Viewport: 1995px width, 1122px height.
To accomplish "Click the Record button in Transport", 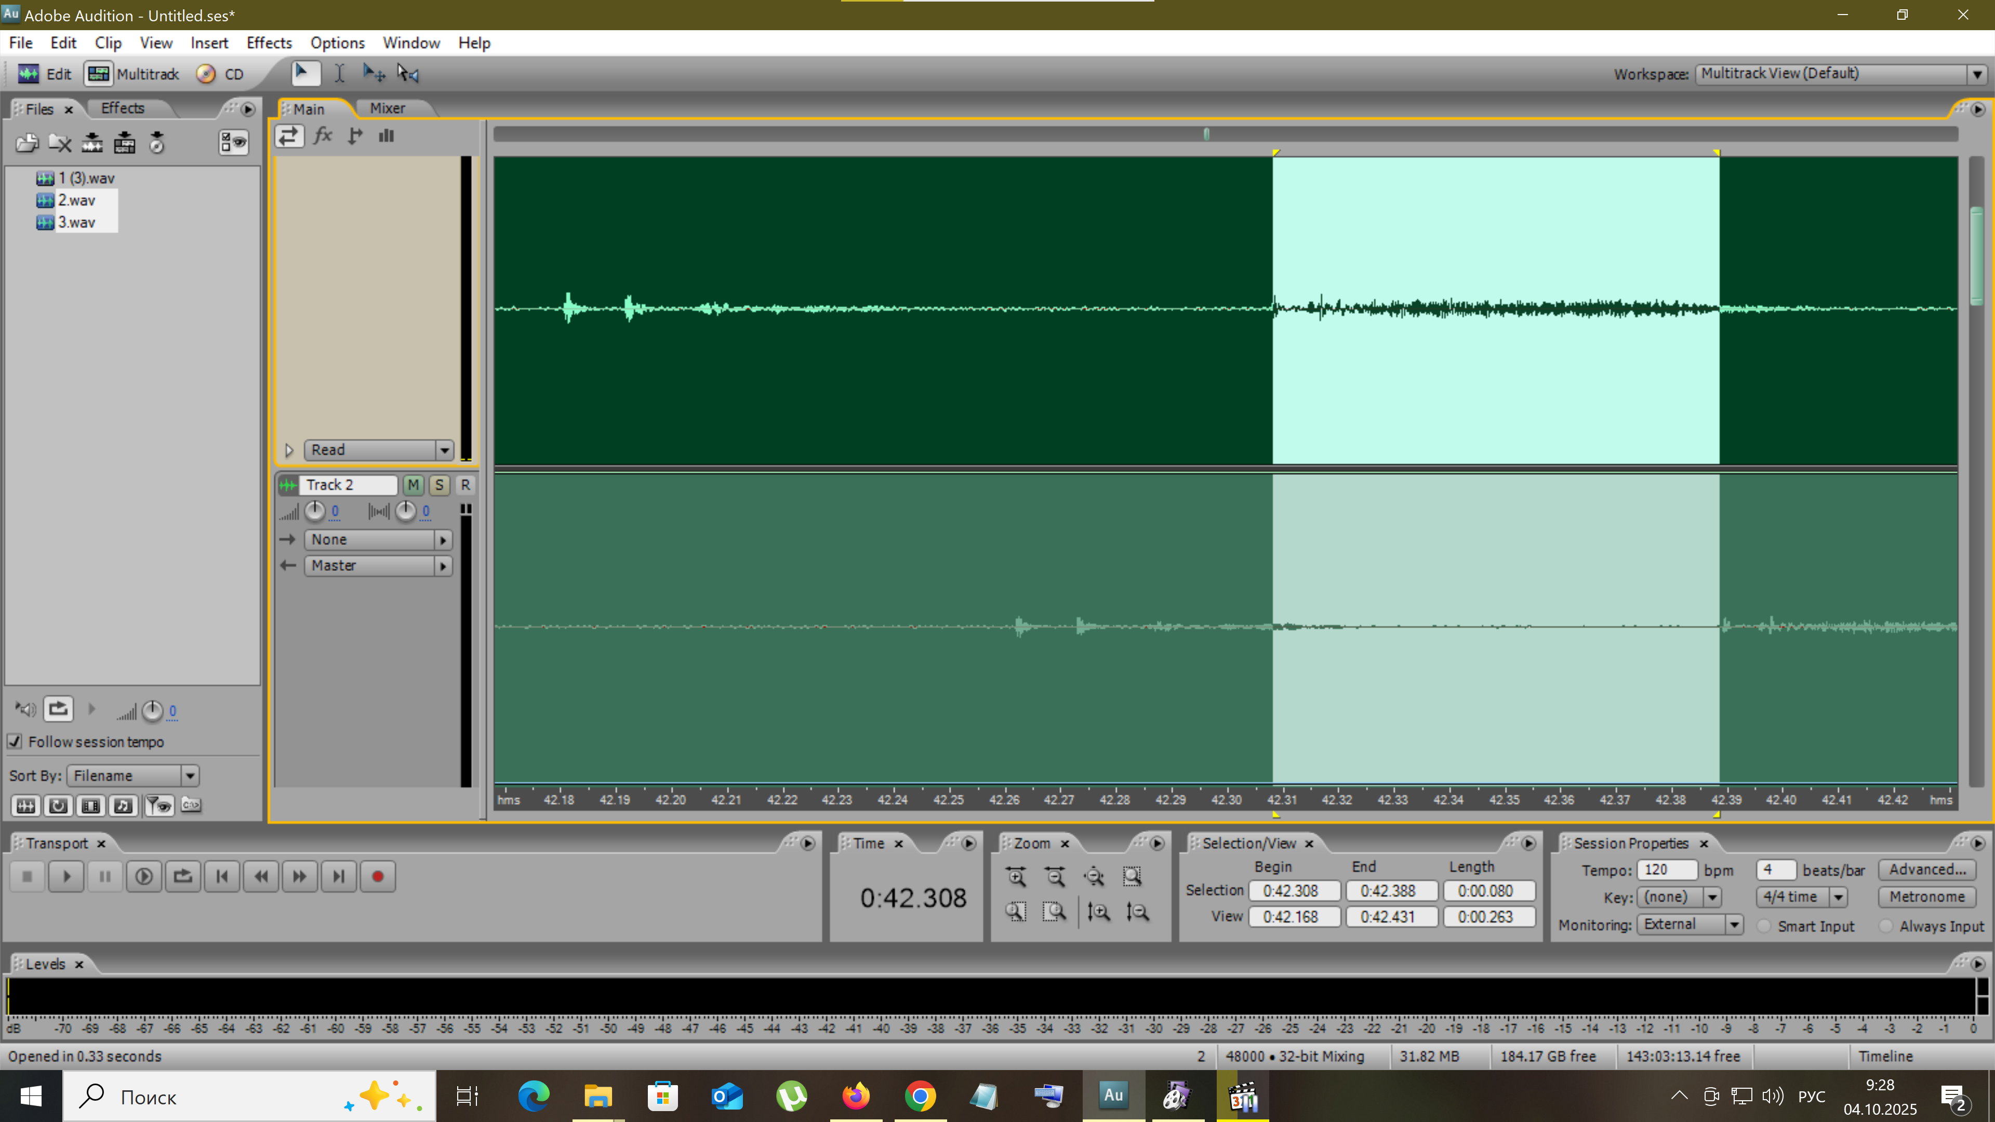I will pos(377,876).
